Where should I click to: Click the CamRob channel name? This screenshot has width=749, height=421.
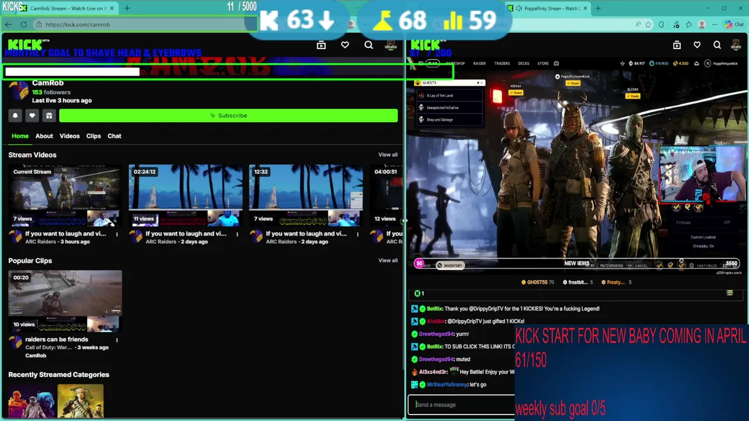tap(48, 83)
